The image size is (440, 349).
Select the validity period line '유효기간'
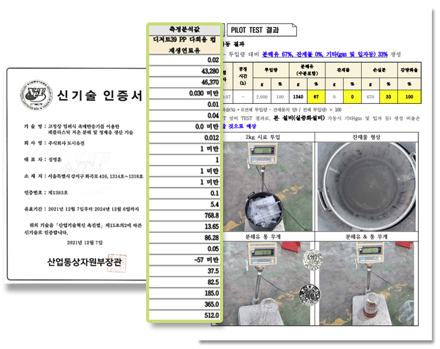[x=81, y=209]
